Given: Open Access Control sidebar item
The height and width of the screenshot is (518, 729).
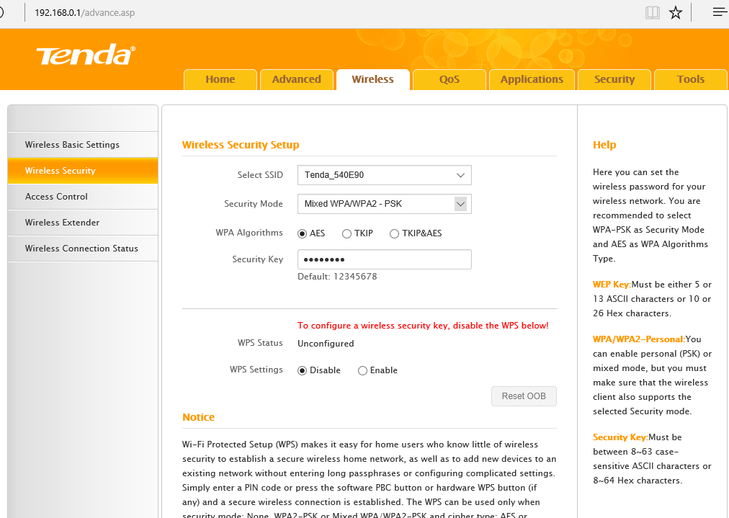Looking at the screenshot, I should pos(83,197).
